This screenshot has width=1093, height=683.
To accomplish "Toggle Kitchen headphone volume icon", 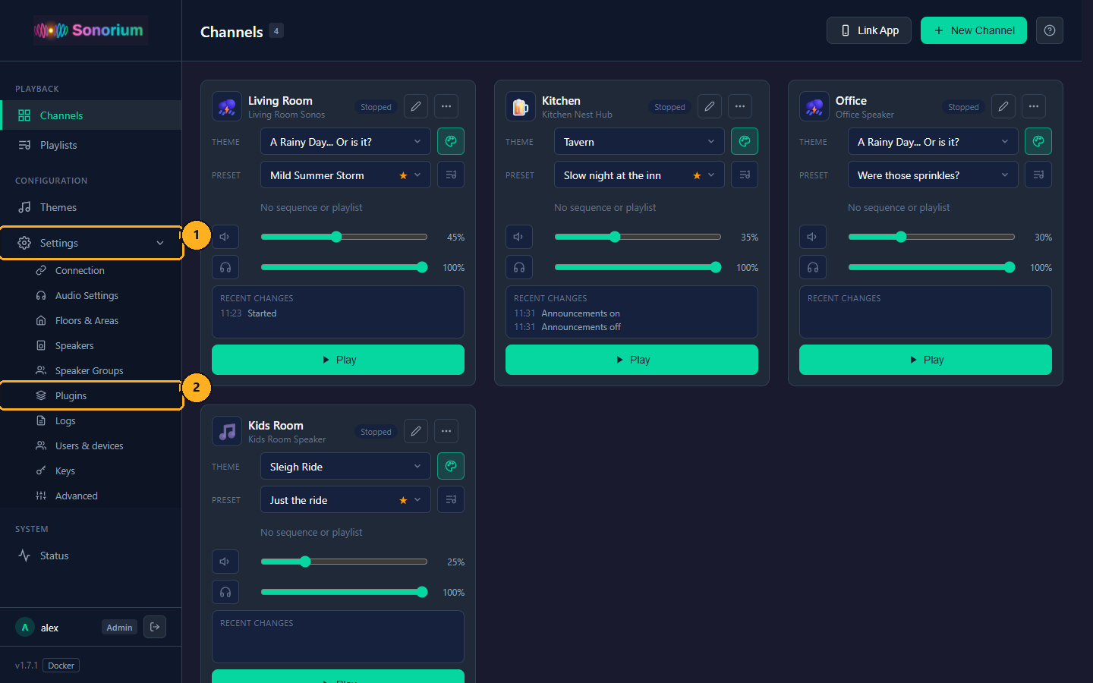I will (519, 267).
